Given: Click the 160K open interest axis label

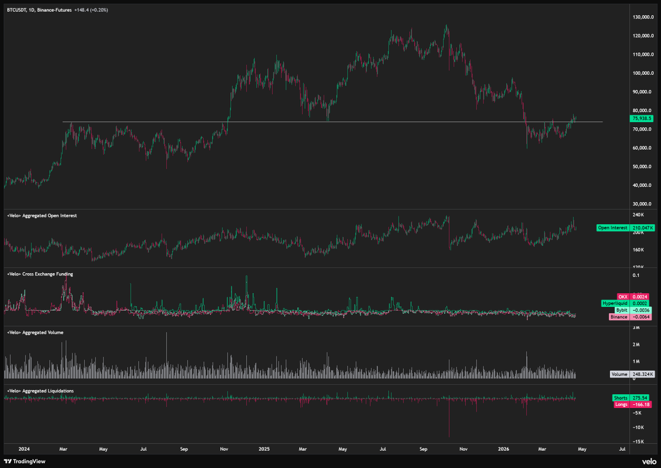Looking at the screenshot, I should point(637,250).
